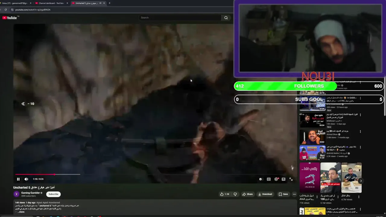Open options menu for the $400 PC video
386x217 pixels.
tap(360, 98)
